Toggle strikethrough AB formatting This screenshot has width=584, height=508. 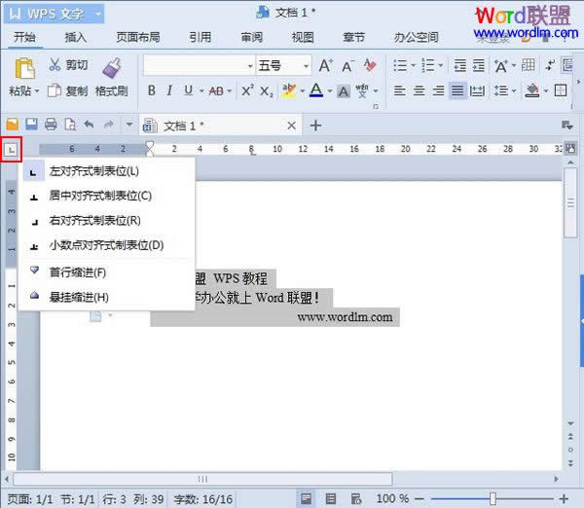[216, 91]
